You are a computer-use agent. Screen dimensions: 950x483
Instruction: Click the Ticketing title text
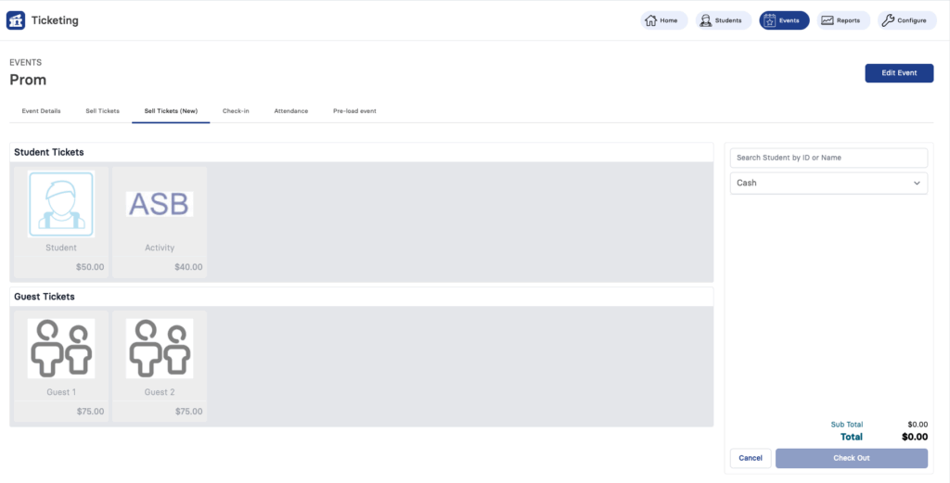click(x=55, y=20)
